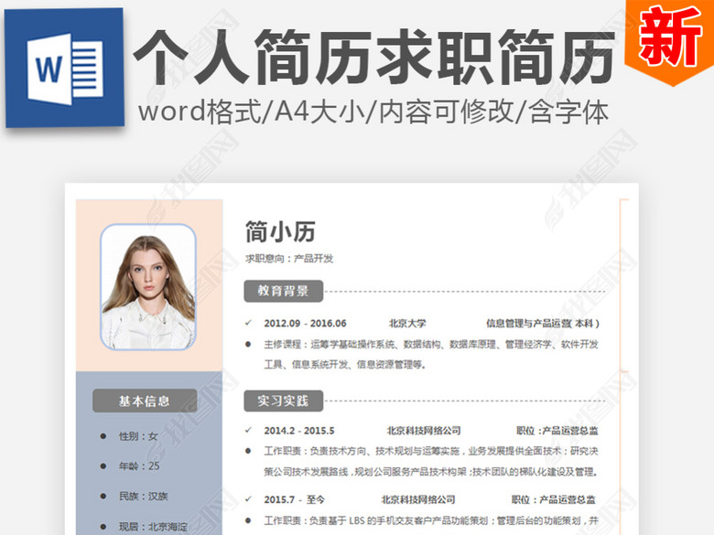Image resolution: width=714 pixels, height=535 pixels.
Task: Click the line starting '策公司技术发展路线'
Action: (x=431, y=472)
